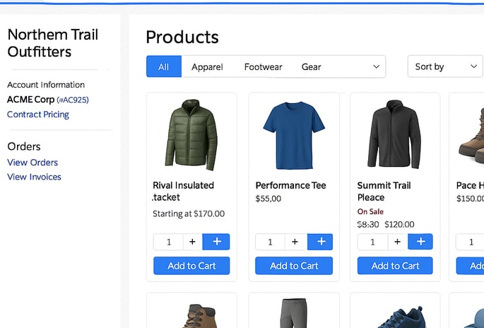
Task: Click the Northern Trail Outfitters heading
Action: pos(53,43)
